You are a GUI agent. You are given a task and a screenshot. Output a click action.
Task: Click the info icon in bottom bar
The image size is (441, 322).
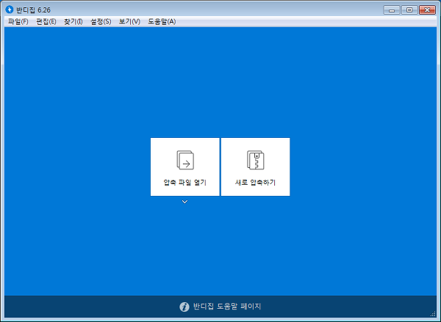184,307
